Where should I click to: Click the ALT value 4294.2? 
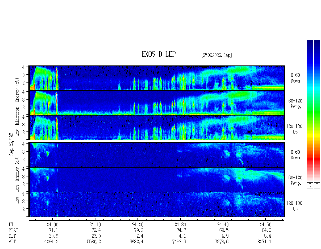pos(51,242)
